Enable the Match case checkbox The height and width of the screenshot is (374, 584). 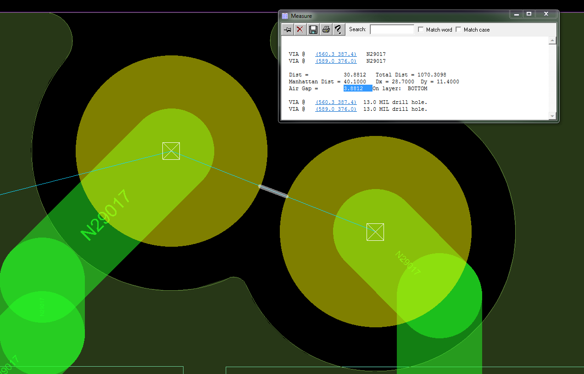pos(459,30)
